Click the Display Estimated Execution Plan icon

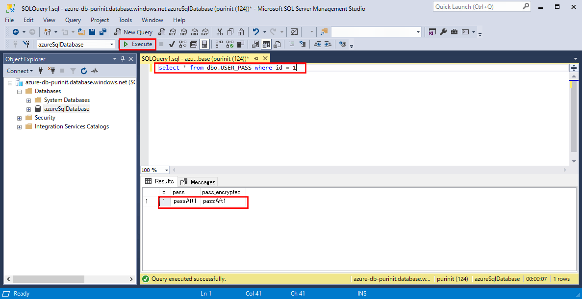pos(182,45)
